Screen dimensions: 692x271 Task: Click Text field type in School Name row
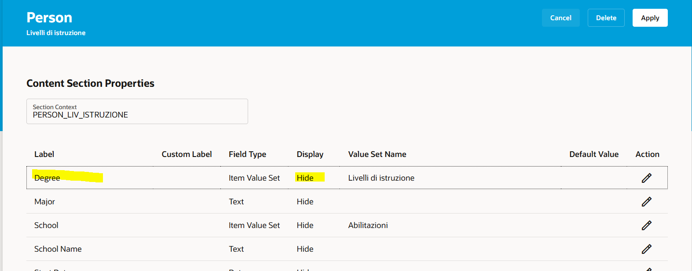tap(236, 249)
